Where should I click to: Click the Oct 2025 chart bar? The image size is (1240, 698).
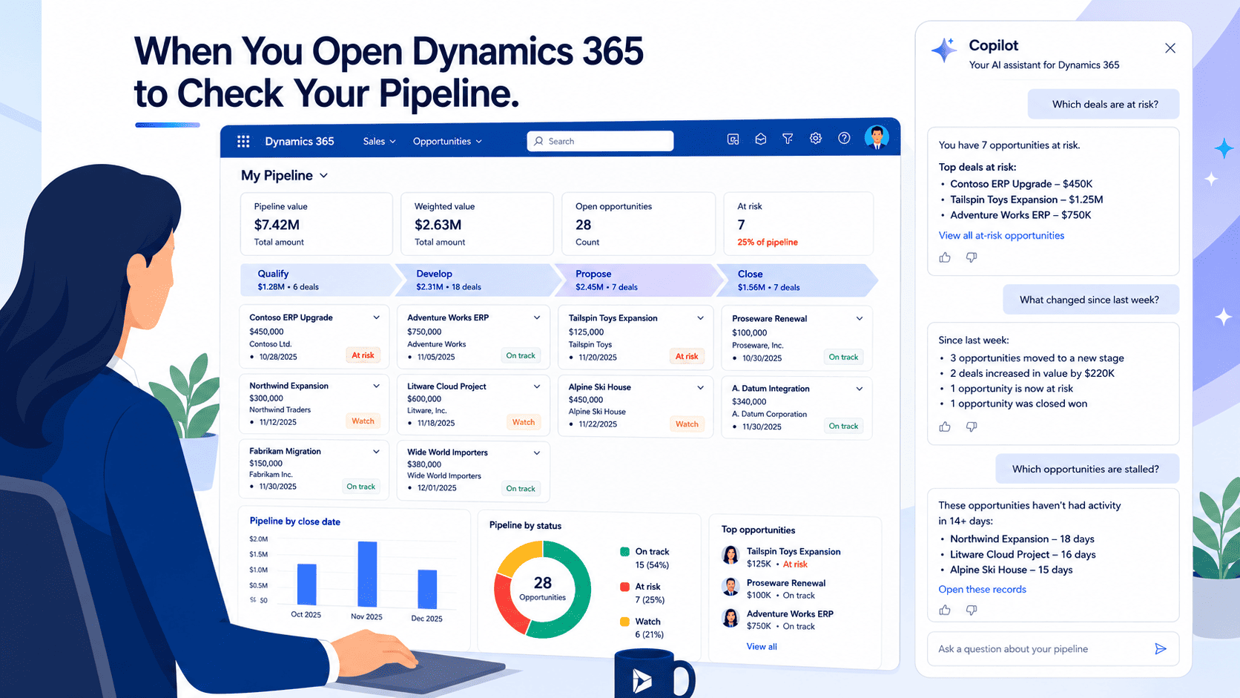click(x=306, y=585)
